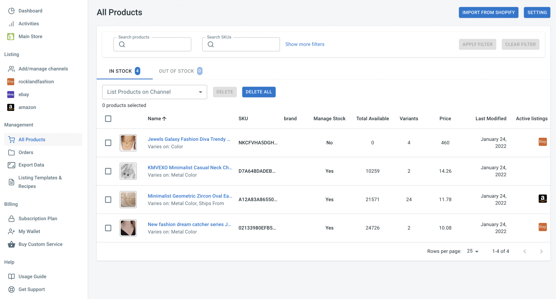Click the Etsy rocklandfashion channel icon
The height and width of the screenshot is (299, 556).
(11, 81)
